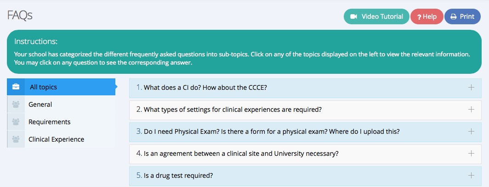Expand the Physical Exam question plus icon
The image size is (489, 187).
[x=471, y=132]
